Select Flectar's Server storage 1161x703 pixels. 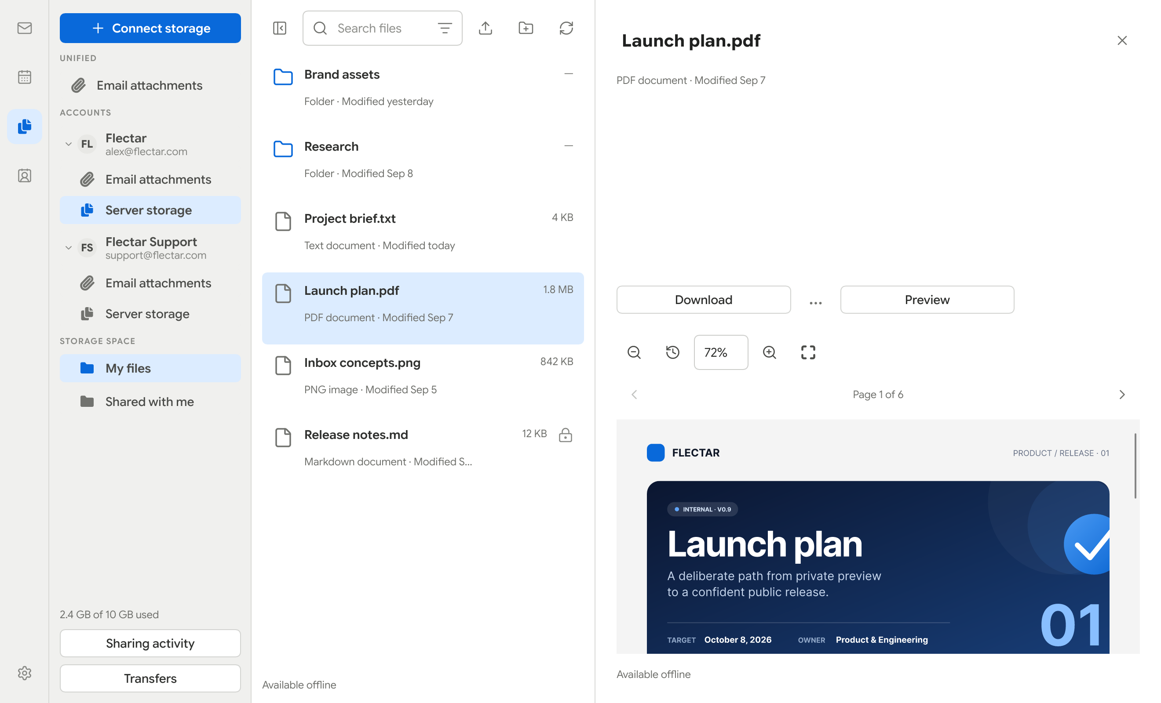(x=150, y=210)
